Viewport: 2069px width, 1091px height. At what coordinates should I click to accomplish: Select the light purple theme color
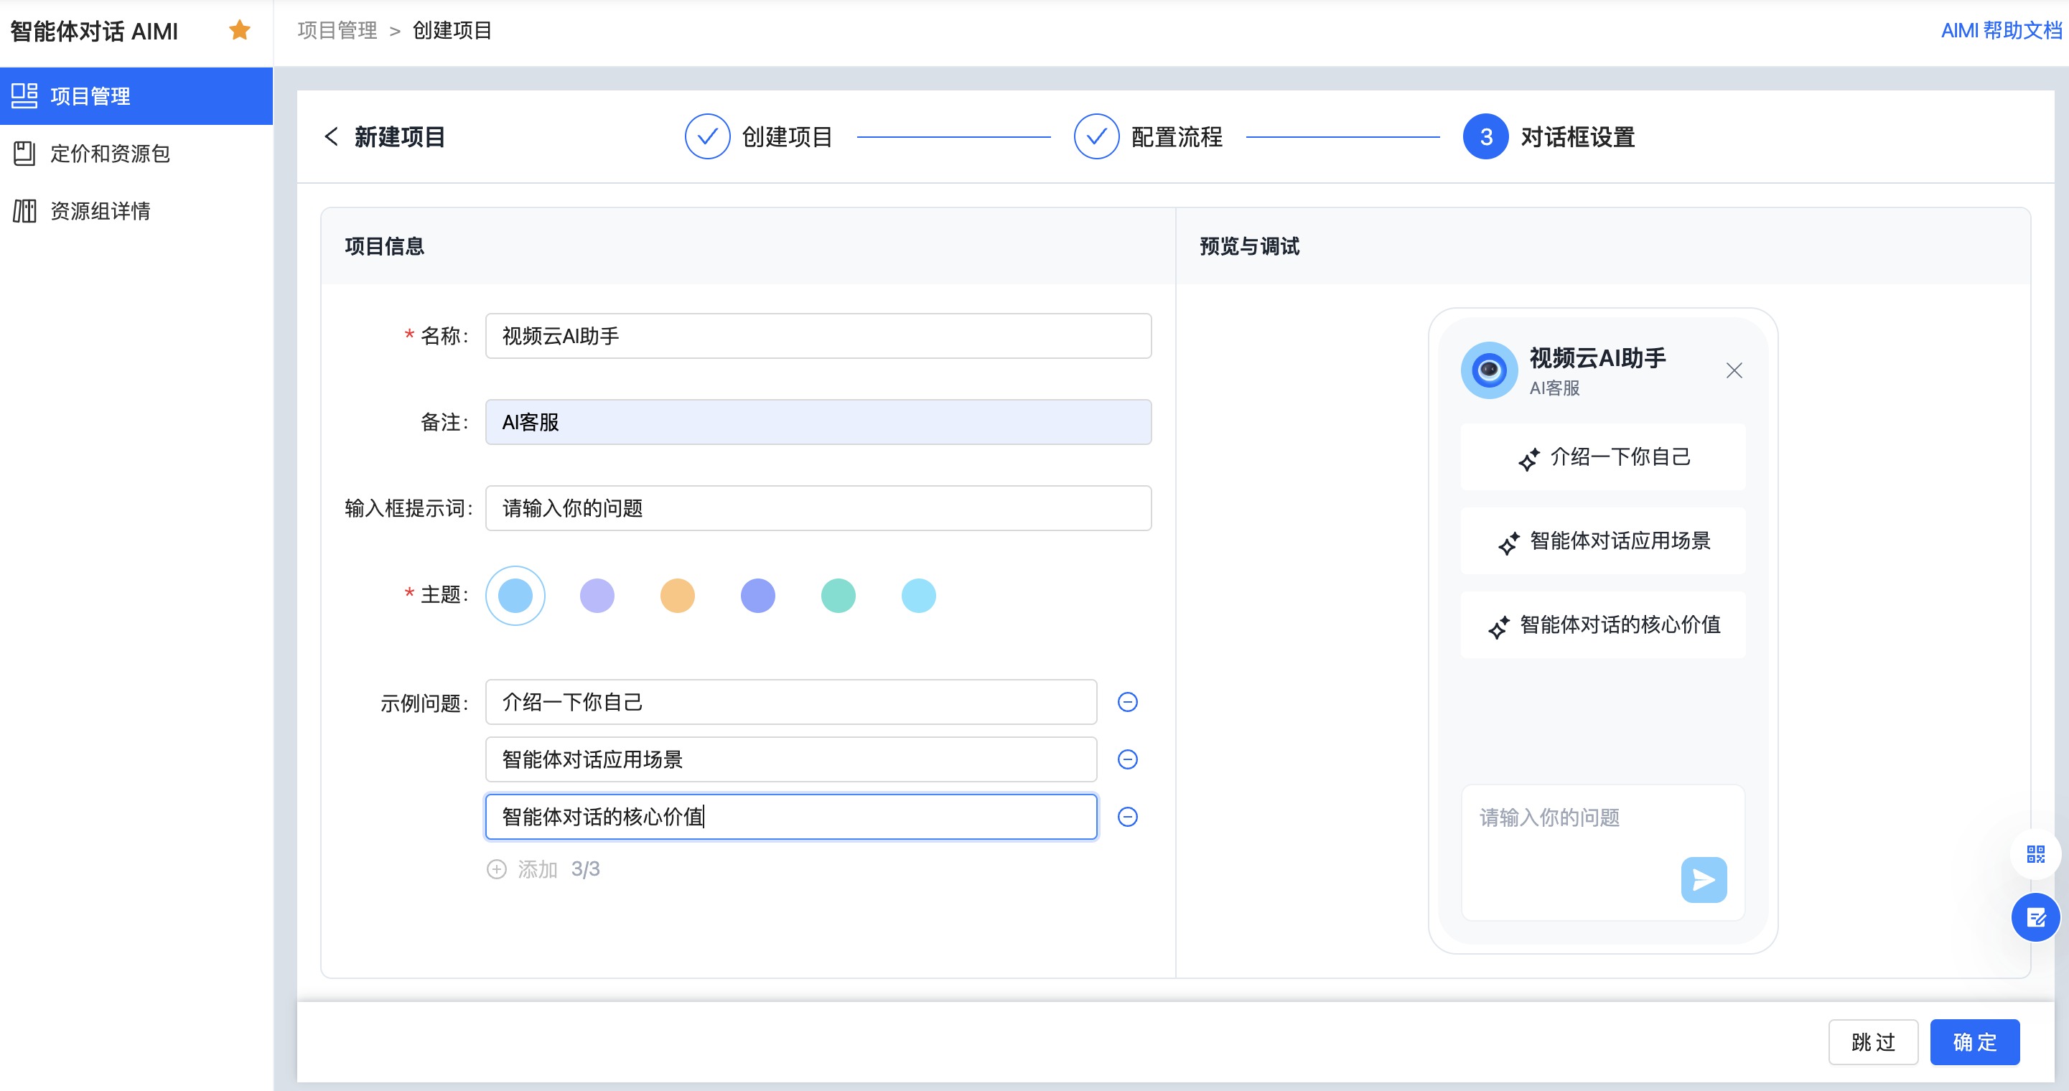pyautogui.click(x=597, y=596)
